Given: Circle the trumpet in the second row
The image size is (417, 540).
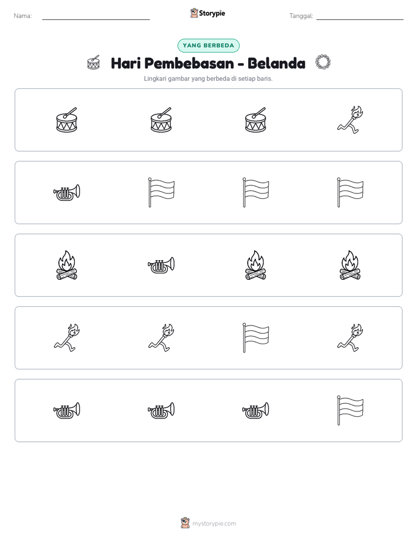Looking at the screenshot, I should click(x=67, y=192).
